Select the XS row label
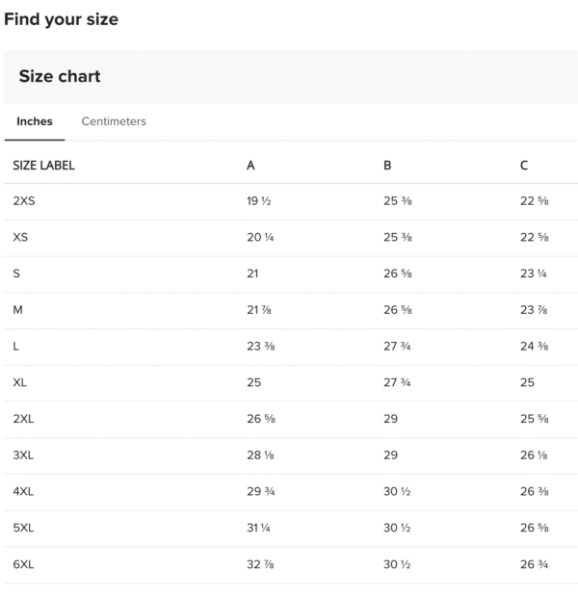This screenshot has width=578, height=597. pyautogui.click(x=19, y=237)
